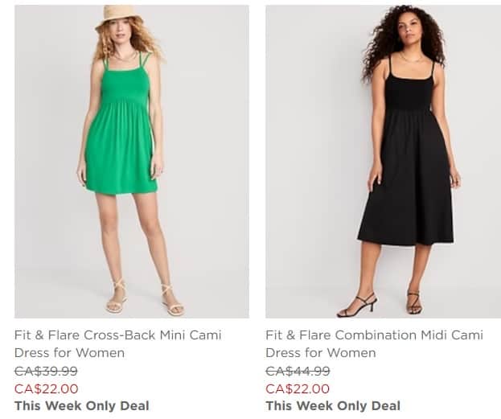Click CA$22.00 sale price under mini dress

click(x=46, y=388)
